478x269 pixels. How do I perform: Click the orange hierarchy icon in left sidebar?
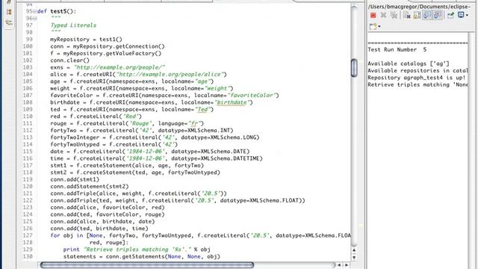9,12
